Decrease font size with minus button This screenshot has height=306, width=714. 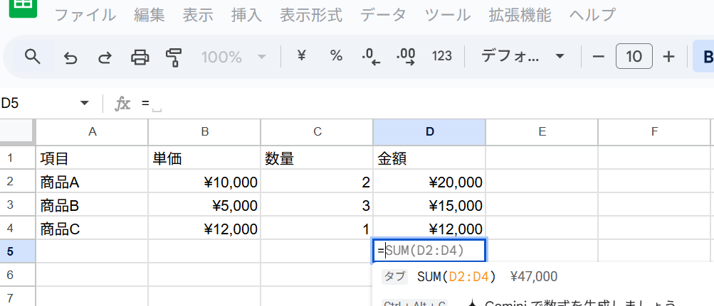point(599,57)
